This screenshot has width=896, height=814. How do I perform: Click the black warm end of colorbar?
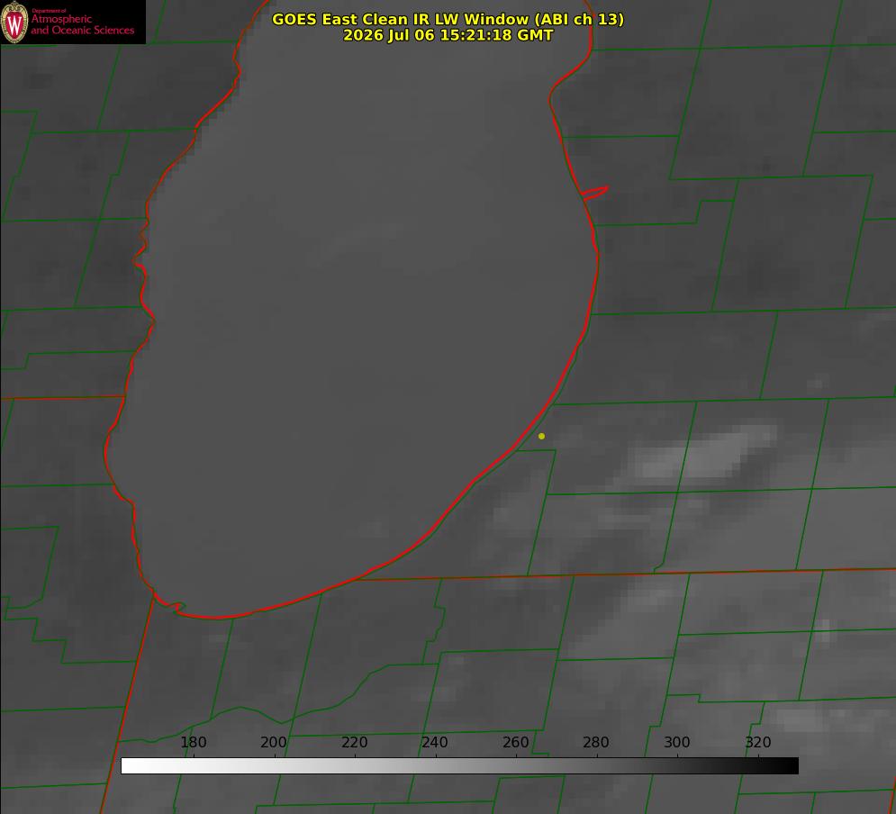coord(784,765)
